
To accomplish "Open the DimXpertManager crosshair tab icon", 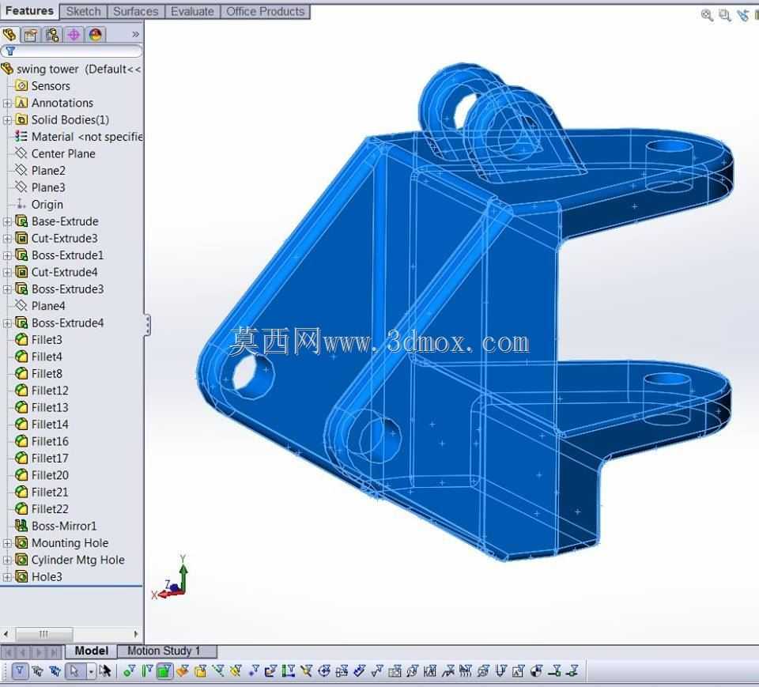I will coord(74,35).
